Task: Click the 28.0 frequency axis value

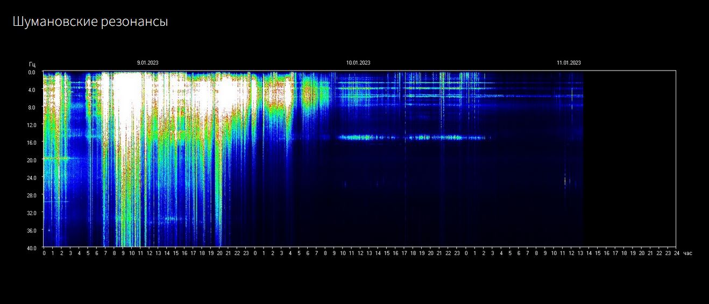Action: (31, 195)
